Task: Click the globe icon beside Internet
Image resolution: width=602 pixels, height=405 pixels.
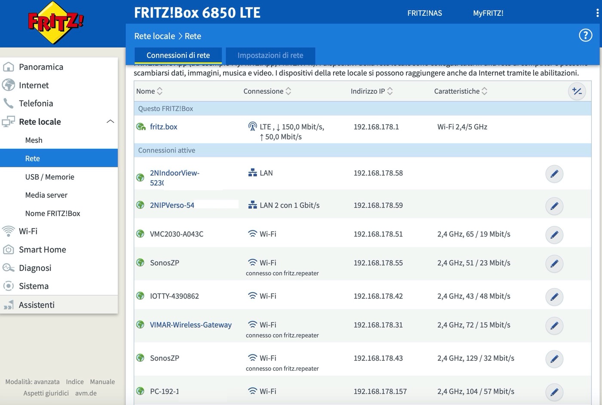Action: pyautogui.click(x=9, y=85)
